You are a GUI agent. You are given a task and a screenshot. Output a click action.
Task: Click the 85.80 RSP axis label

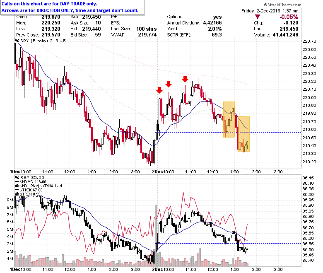click(x=308, y=217)
